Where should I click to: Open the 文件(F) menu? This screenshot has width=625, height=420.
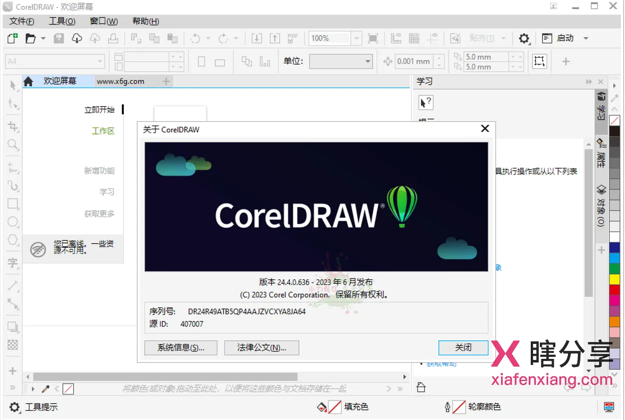coord(22,21)
